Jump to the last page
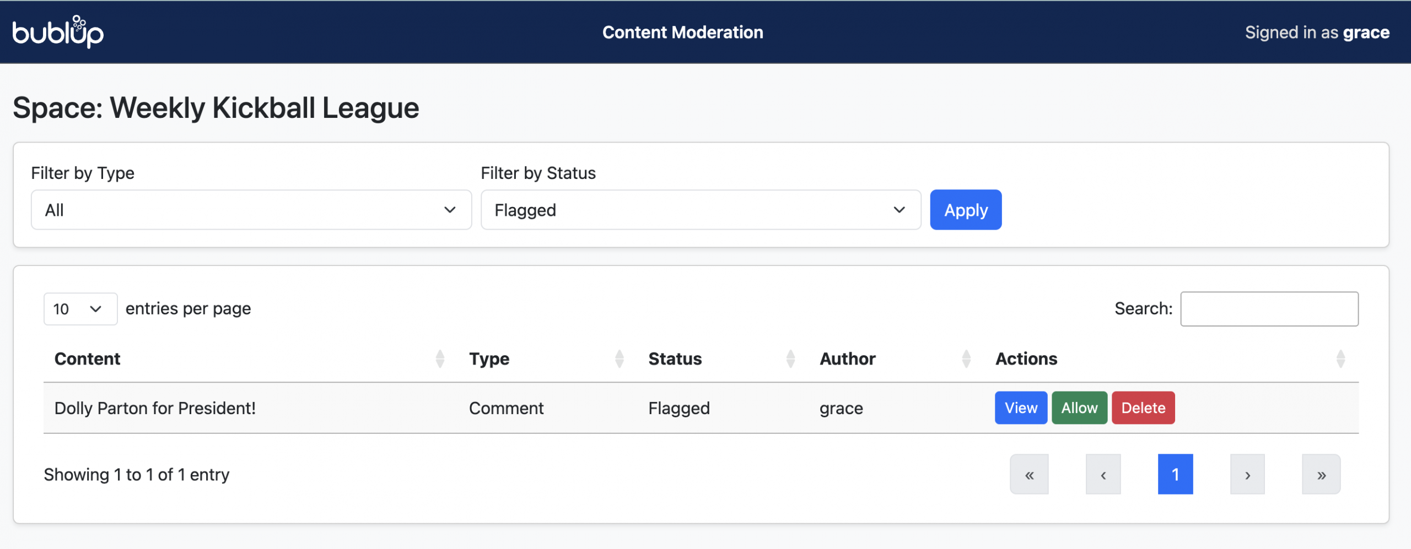Image resolution: width=1411 pixels, height=549 pixels. [x=1321, y=475]
